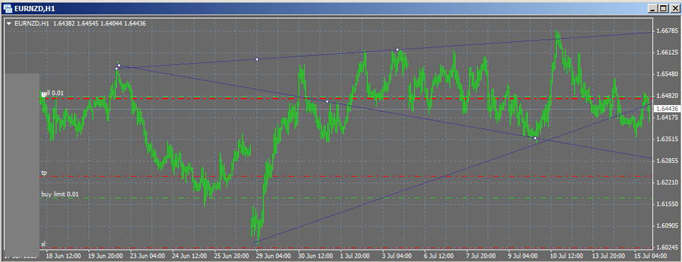Select the buy limit 0.01 order label
Screen dimensions: 682x262
pos(60,194)
